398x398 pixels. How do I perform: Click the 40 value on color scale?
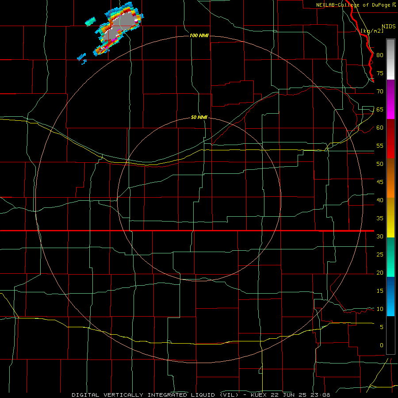380,200
